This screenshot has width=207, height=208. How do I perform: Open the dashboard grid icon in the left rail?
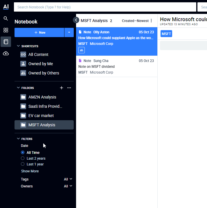(x=6, y=30)
